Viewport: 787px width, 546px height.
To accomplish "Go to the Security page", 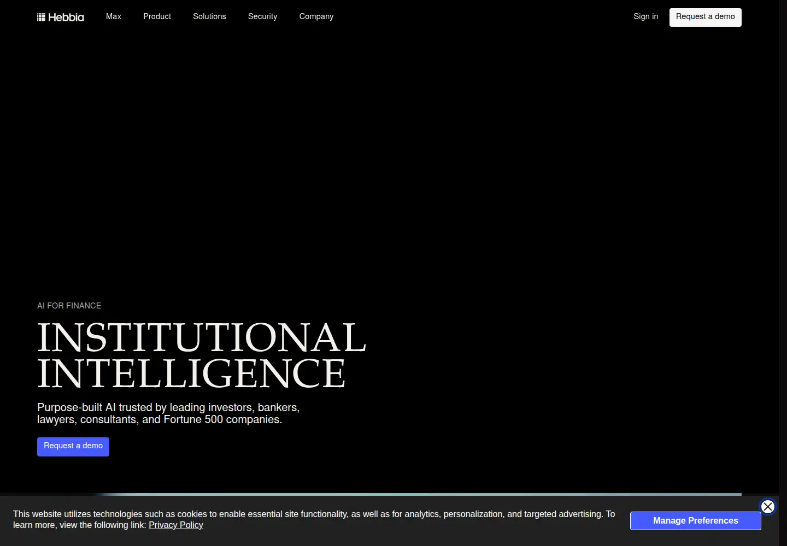I will point(263,16).
